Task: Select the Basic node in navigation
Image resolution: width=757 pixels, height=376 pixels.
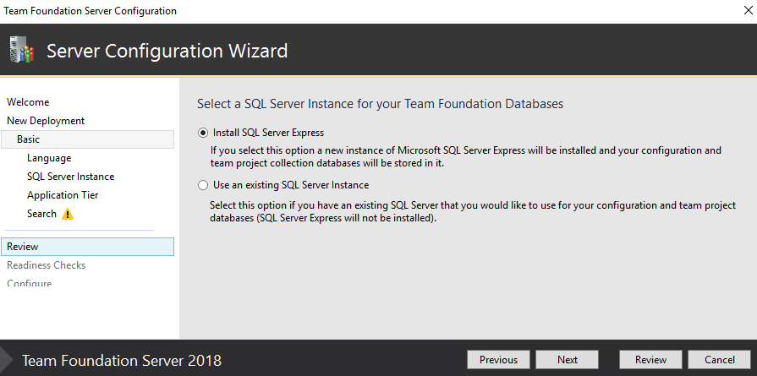Action: point(28,139)
